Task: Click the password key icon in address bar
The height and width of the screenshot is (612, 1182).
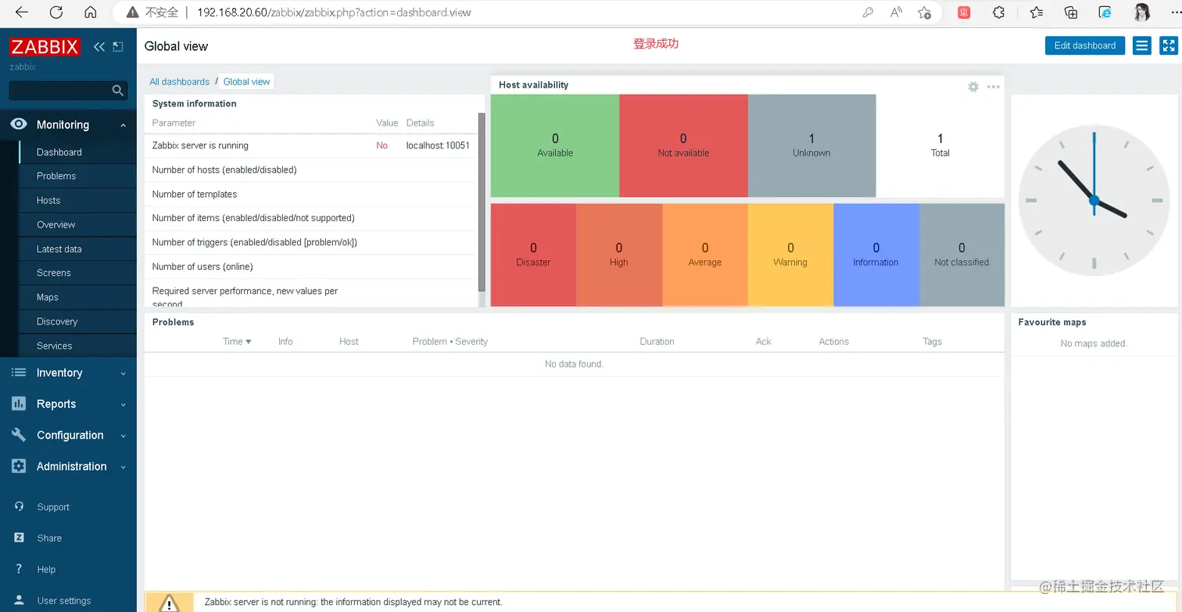Action: (x=868, y=13)
